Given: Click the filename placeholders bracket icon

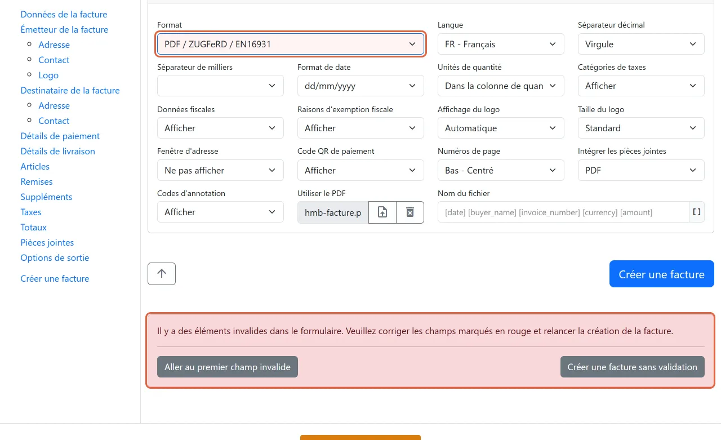Looking at the screenshot, I should 697,212.
